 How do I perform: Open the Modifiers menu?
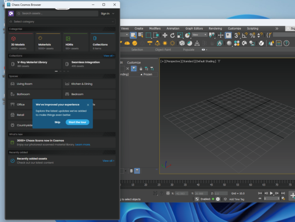155,29
